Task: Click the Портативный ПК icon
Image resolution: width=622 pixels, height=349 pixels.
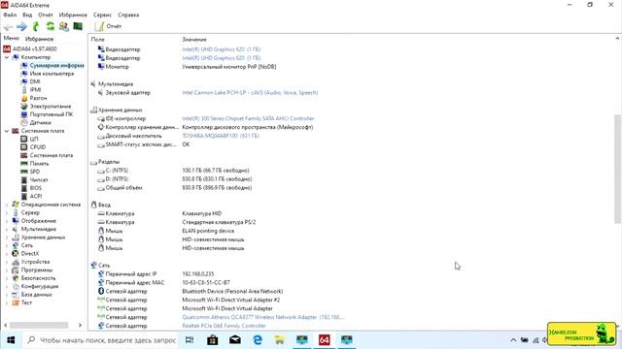Action: [x=24, y=114]
